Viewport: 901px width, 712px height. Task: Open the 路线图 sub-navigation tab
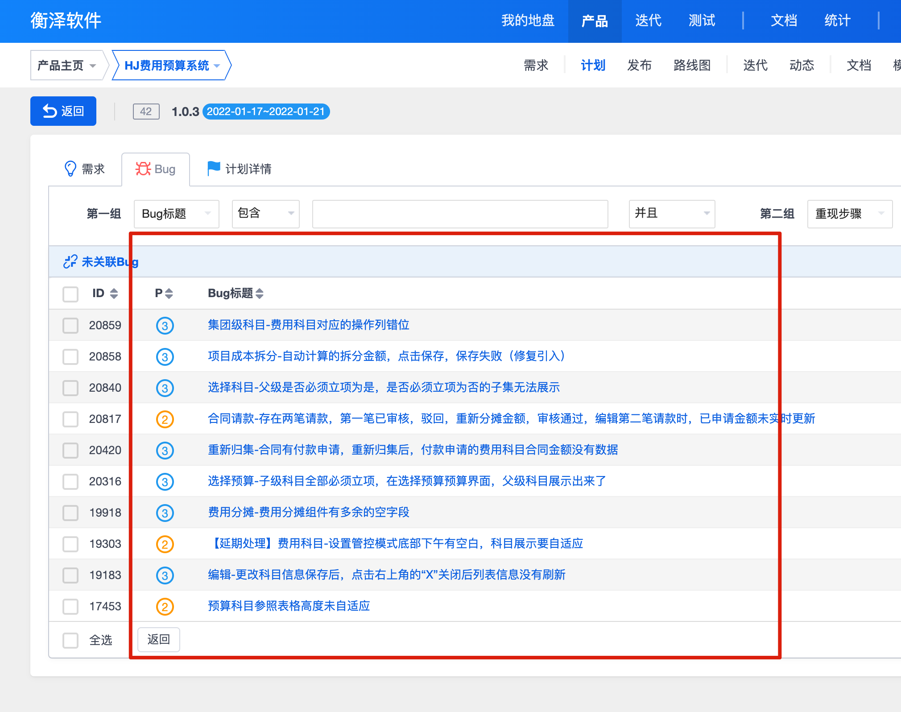pyautogui.click(x=692, y=66)
